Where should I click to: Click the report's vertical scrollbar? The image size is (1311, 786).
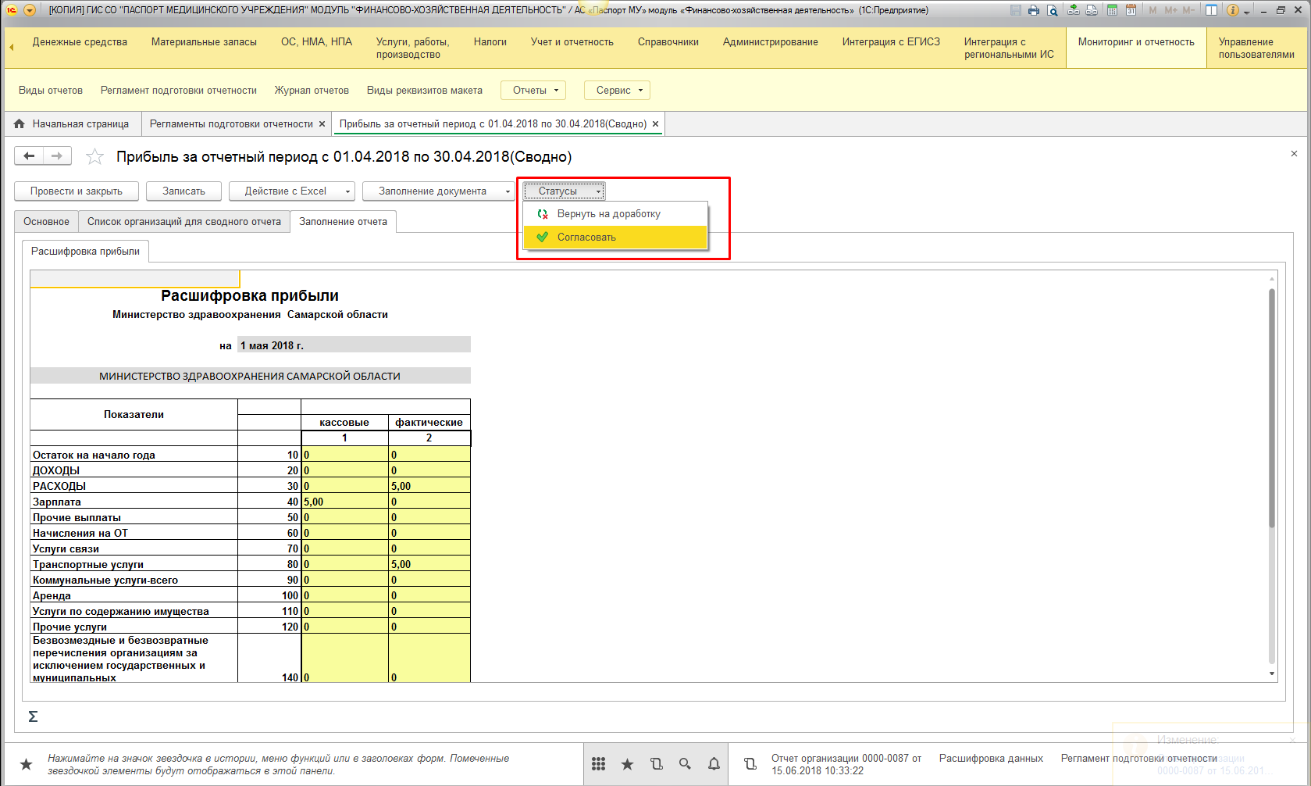[1271, 406]
